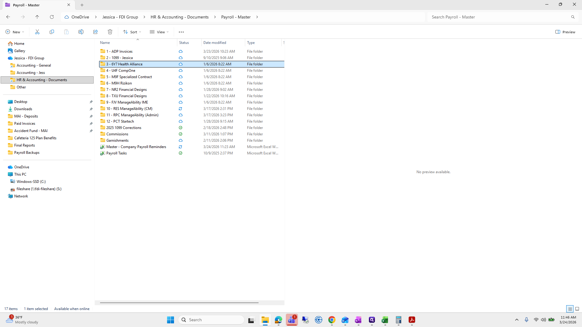This screenshot has width=582, height=327.
Task: Open the View dropdown menu
Action: tap(159, 32)
